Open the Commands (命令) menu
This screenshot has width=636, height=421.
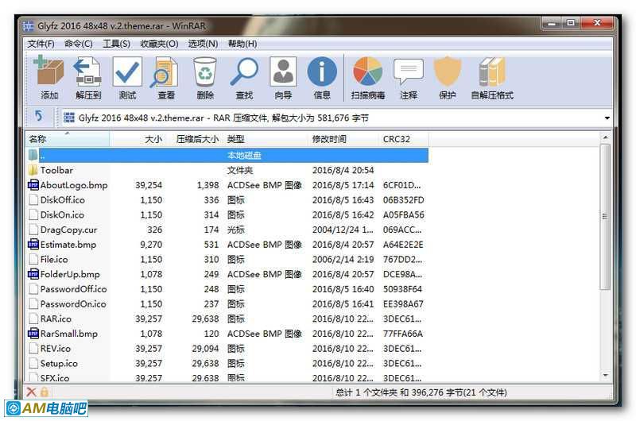click(78, 44)
